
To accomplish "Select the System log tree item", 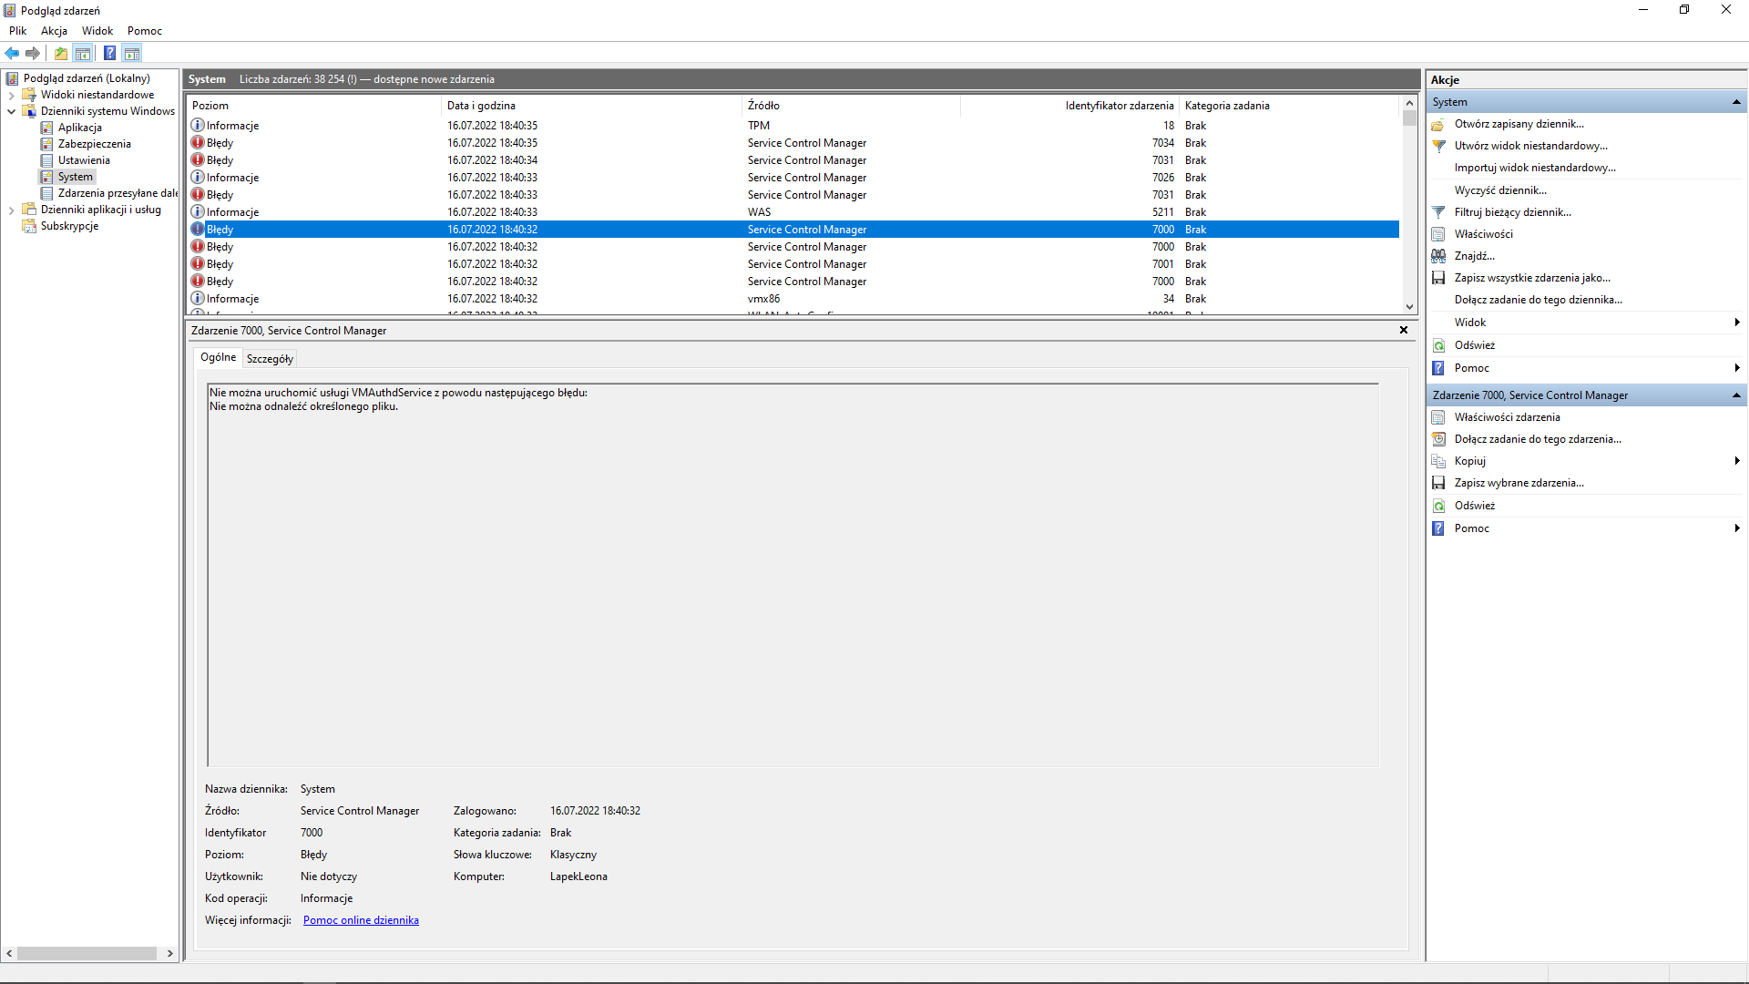I will coord(76,177).
